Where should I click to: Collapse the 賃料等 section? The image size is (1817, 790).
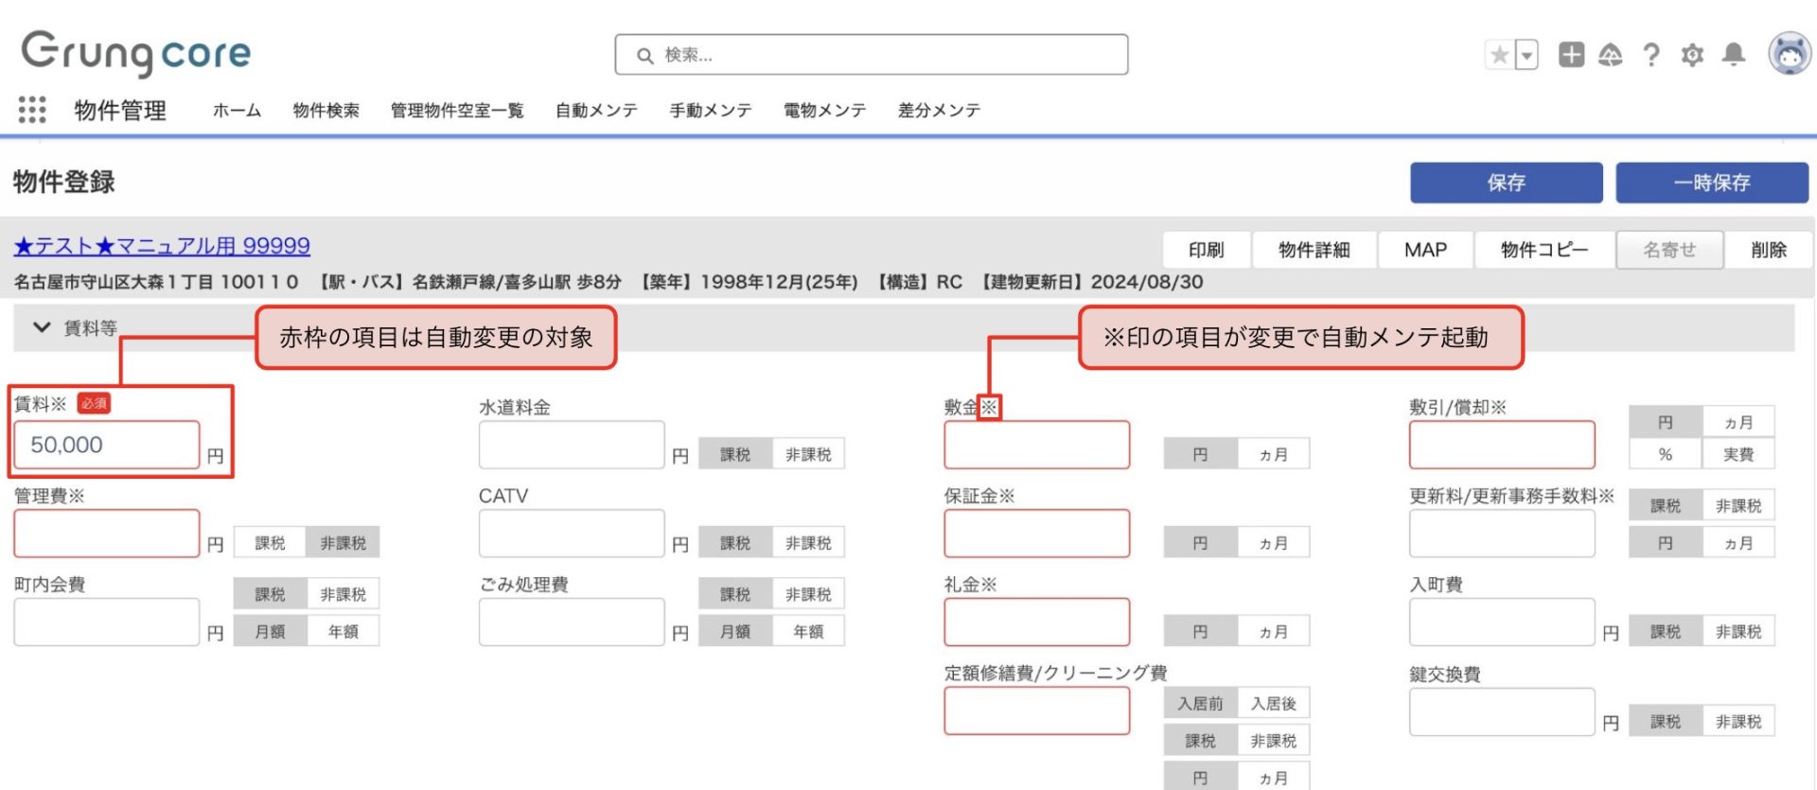point(42,327)
